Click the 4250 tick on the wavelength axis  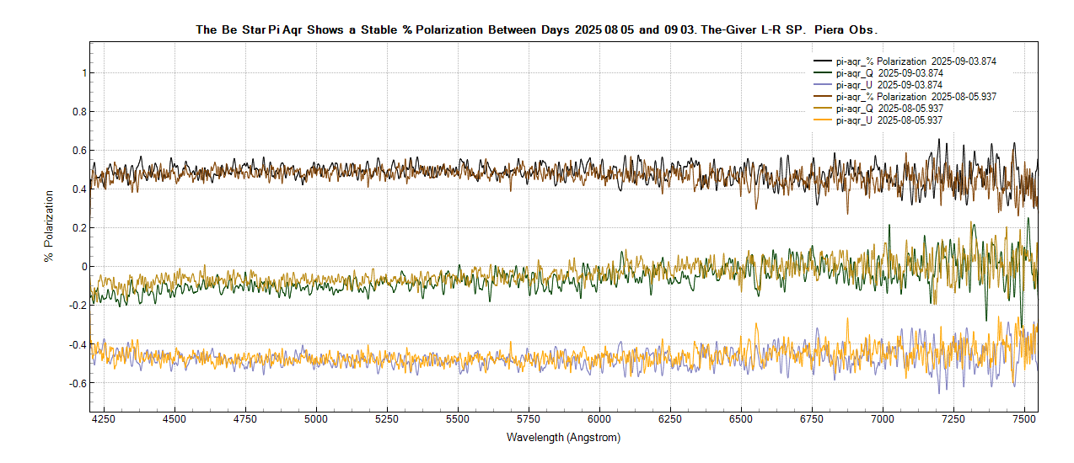[104, 418]
